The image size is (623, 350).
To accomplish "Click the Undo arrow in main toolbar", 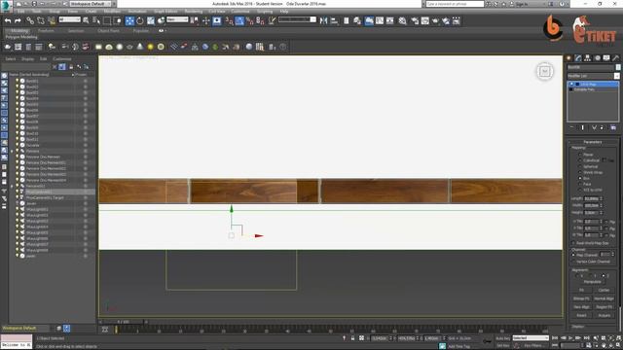I will coord(8,21).
